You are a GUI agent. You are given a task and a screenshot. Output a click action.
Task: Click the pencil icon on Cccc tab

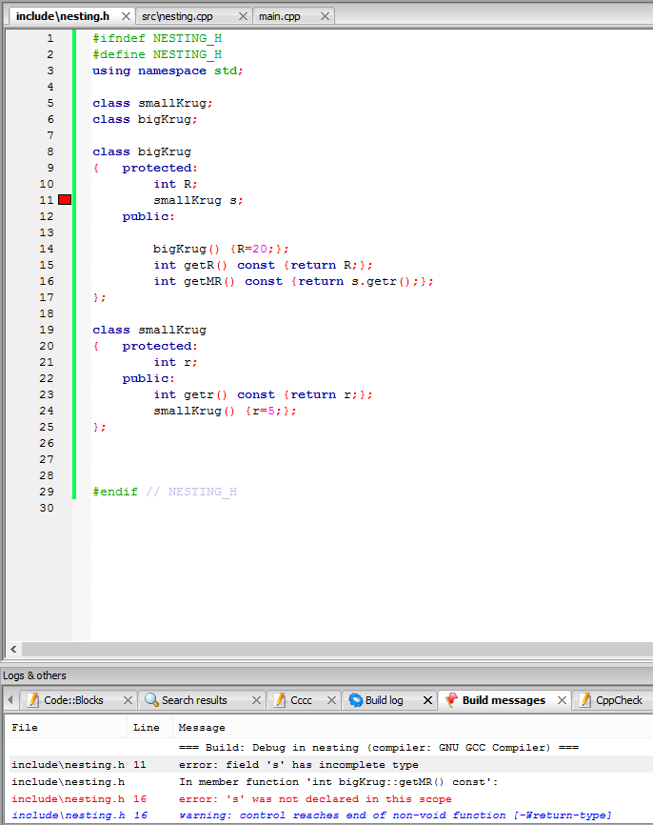click(x=280, y=700)
